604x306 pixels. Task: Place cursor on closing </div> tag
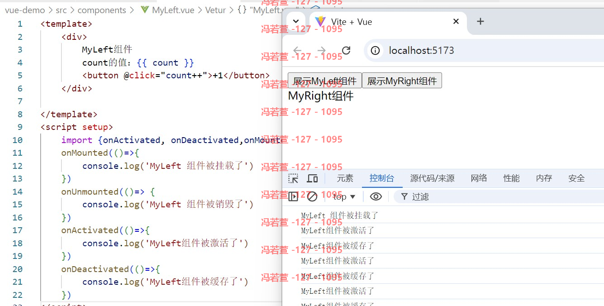pyautogui.click(x=76, y=88)
